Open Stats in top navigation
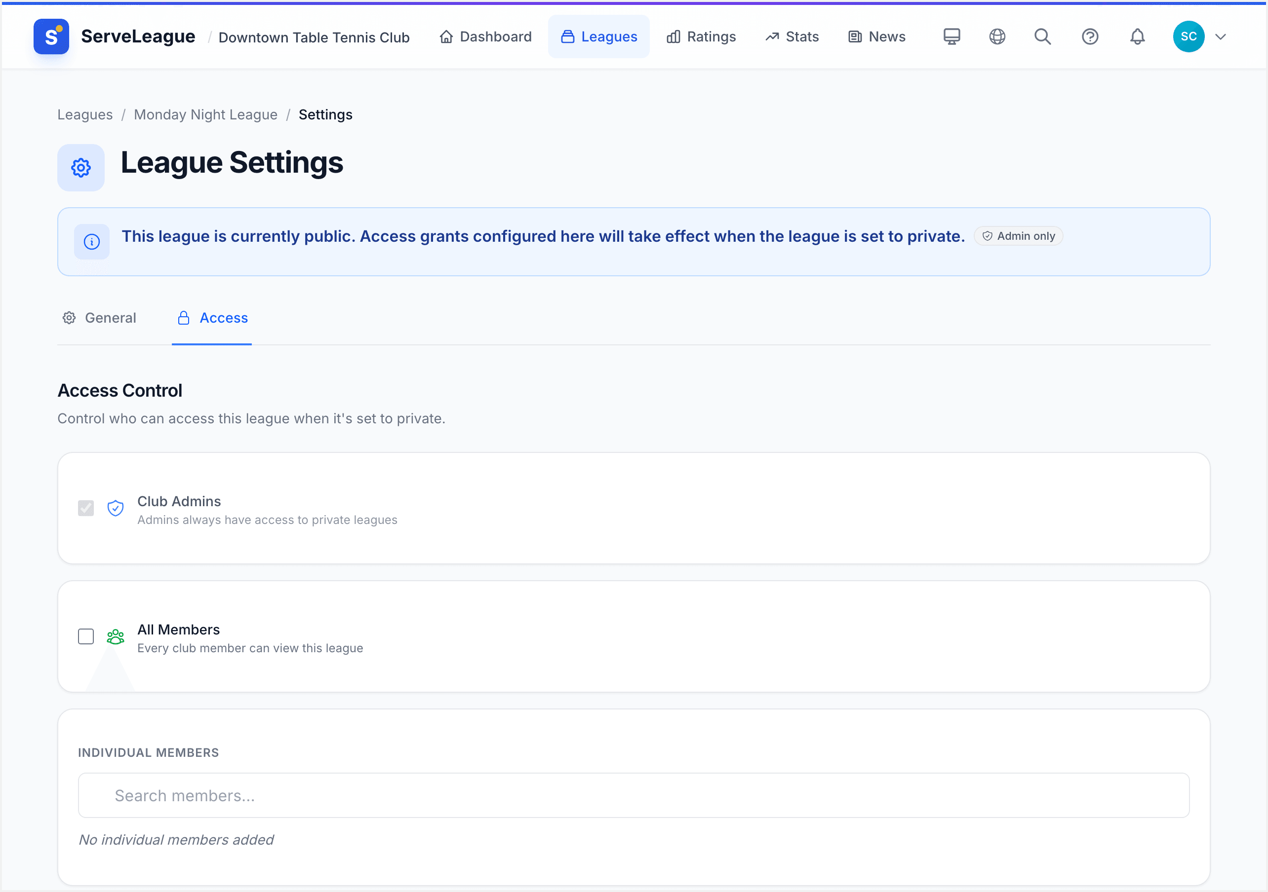This screenshot has height=892, width=1268. coord(792,37)
